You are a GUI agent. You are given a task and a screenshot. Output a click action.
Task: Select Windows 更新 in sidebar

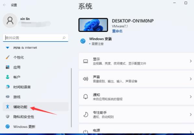click(x=35, y=127)
